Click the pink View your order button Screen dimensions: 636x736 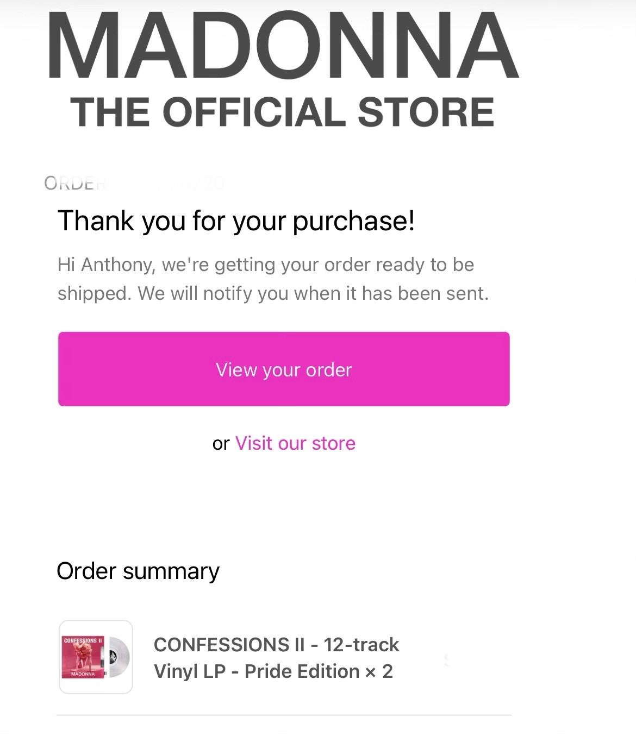point(284,369)
